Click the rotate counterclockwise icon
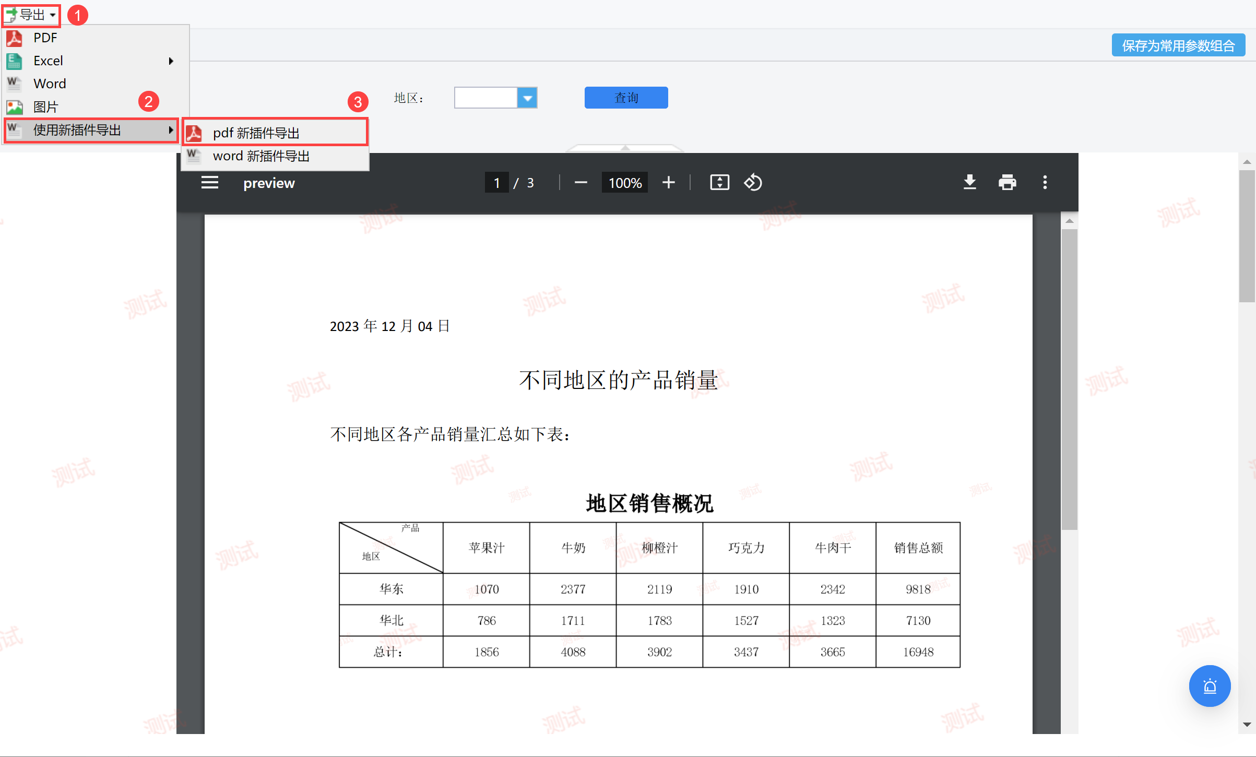1256x757 pixels. click(x=753, y=182)
